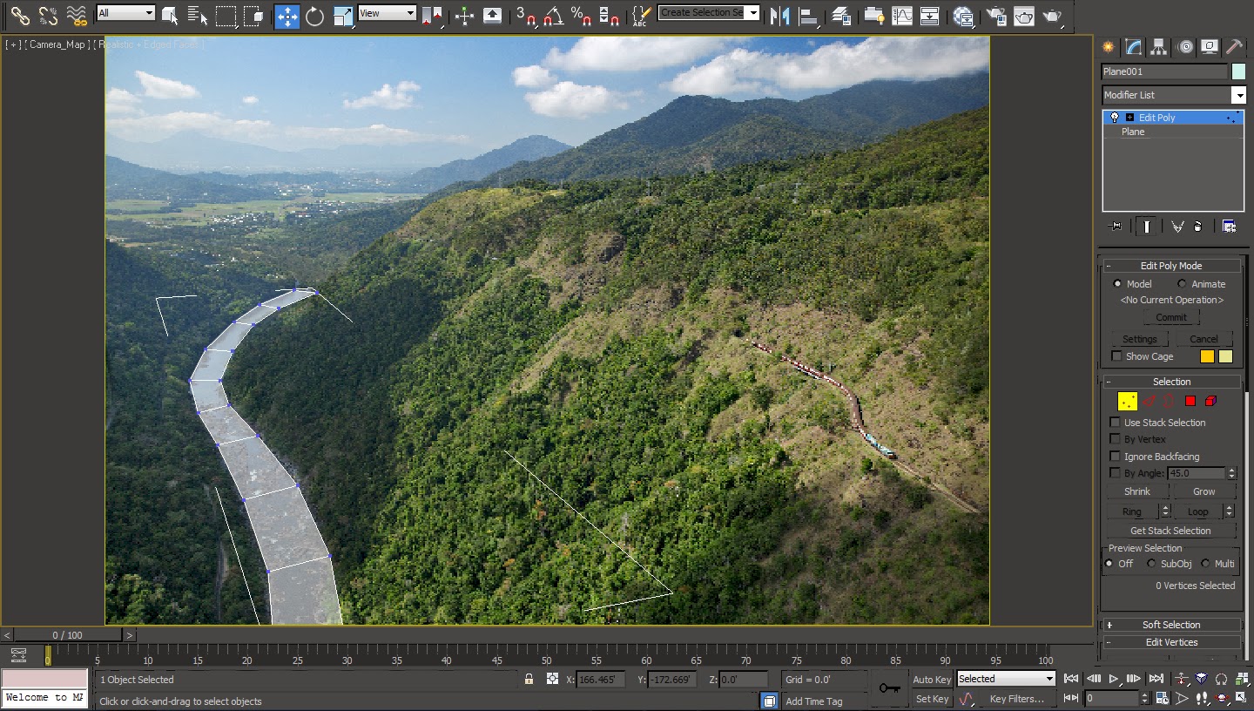Open the Hierarchy command panel tab
The height and width of the screenshot is (711, 1254).
click(1158, 47)
